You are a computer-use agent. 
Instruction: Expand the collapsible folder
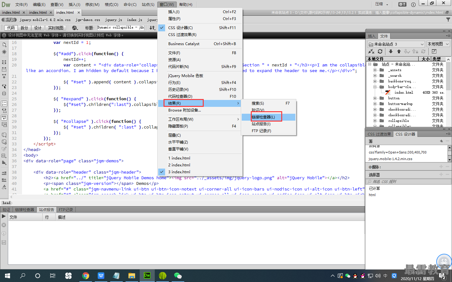click(375, 121)
